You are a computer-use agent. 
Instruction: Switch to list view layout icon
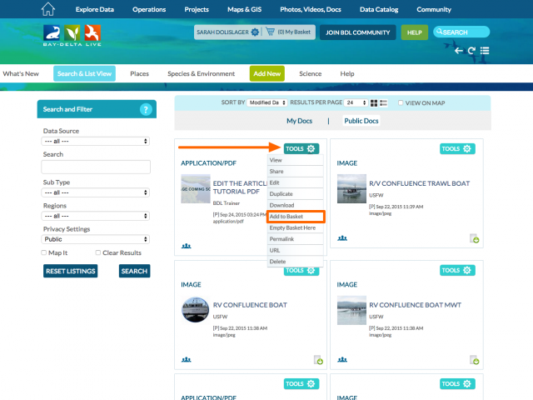384,102
